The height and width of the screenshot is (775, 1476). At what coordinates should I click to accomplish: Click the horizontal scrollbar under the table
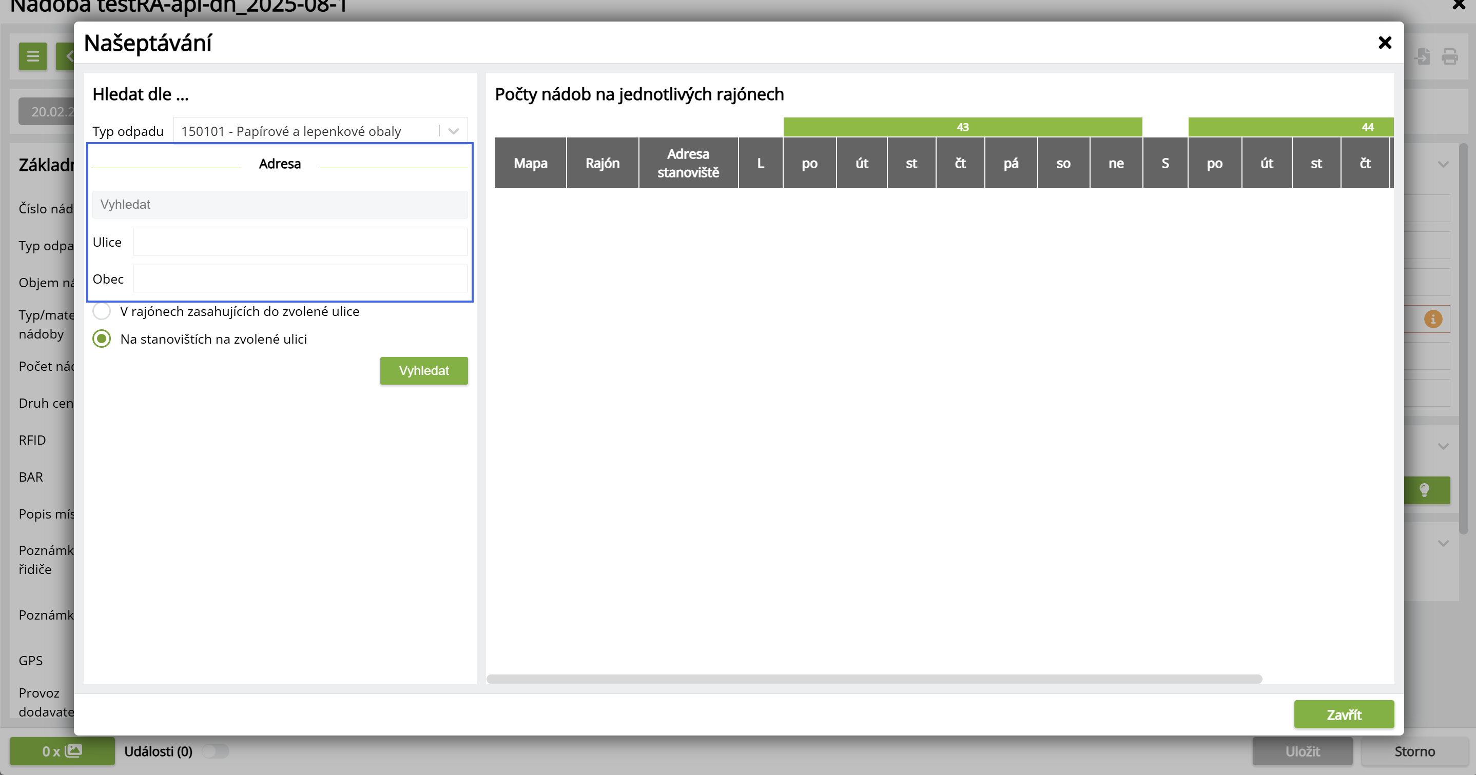(x=874, y=679)
